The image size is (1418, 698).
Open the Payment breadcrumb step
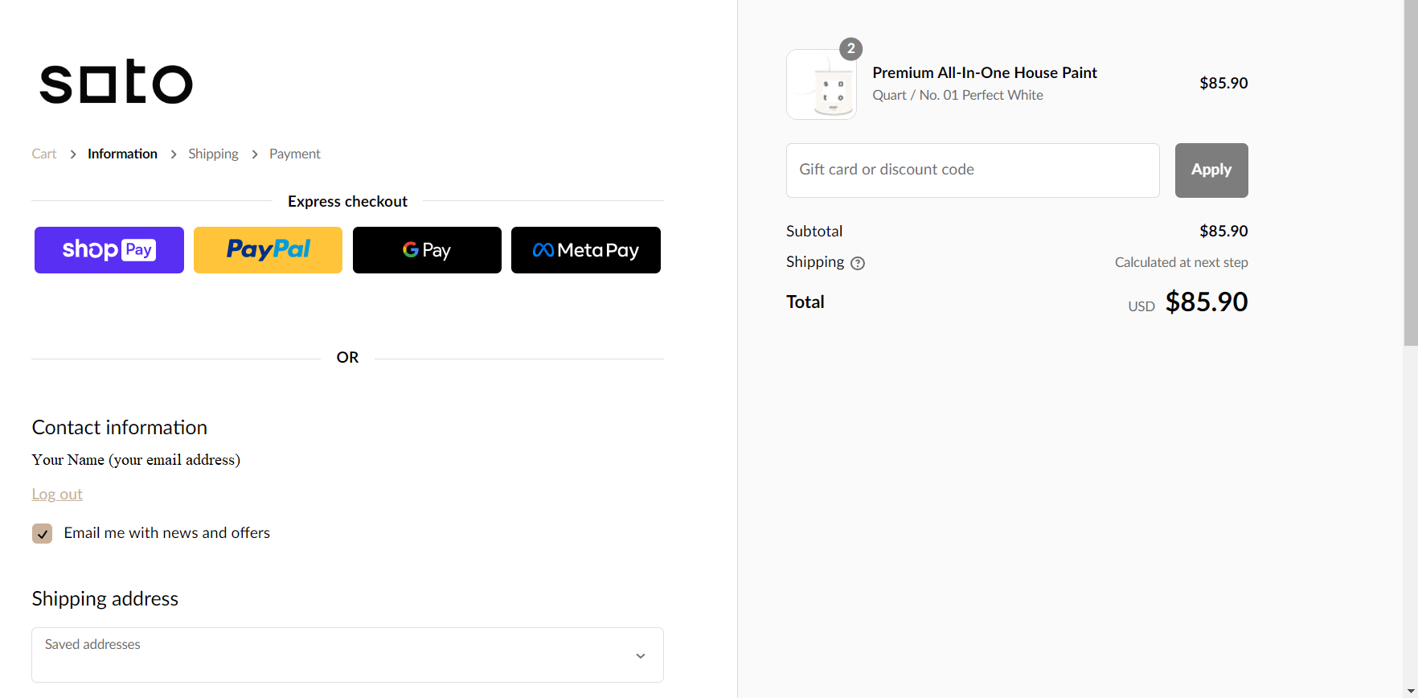(x=294, y=154)
